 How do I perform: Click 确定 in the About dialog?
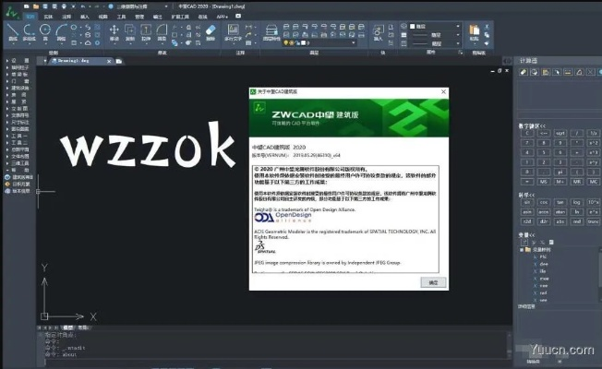[433, 282]
